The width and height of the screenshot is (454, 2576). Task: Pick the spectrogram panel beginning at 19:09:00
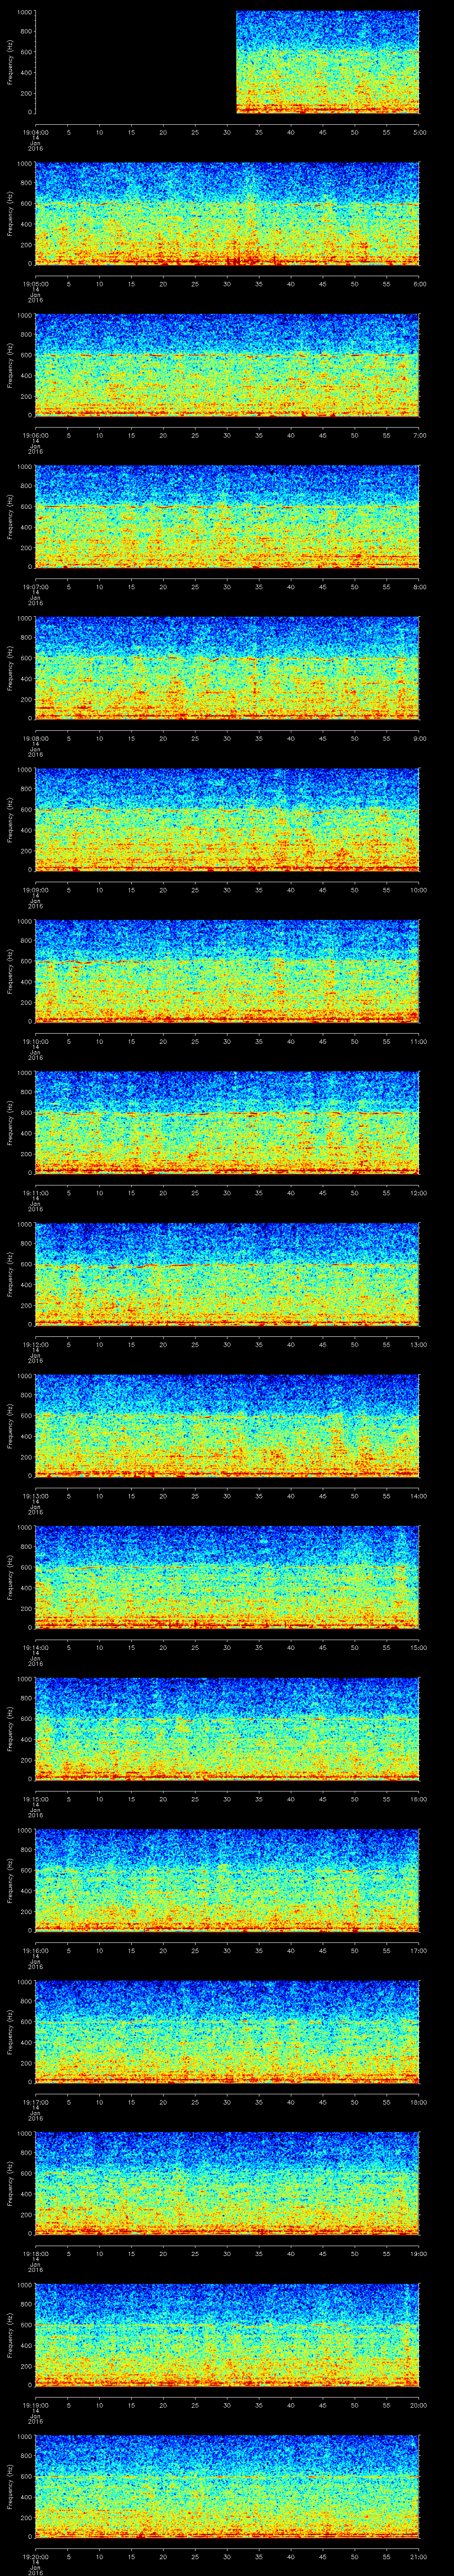227,820
